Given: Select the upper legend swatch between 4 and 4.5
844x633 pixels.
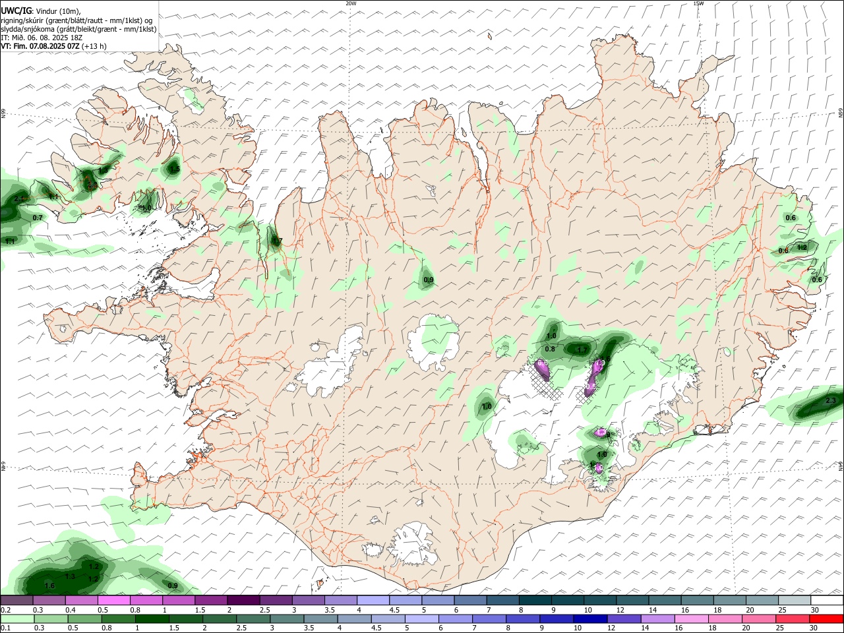Looking at the screenshot, I should click(x=373, y=601).
